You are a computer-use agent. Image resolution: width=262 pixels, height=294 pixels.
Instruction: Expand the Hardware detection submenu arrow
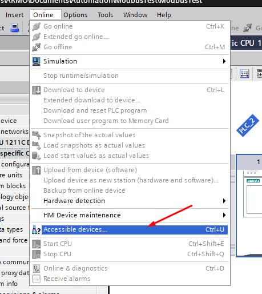[224, 201]
